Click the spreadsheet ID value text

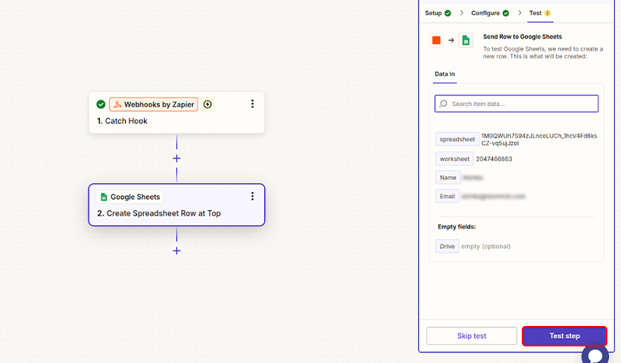(x=539, y=139)
